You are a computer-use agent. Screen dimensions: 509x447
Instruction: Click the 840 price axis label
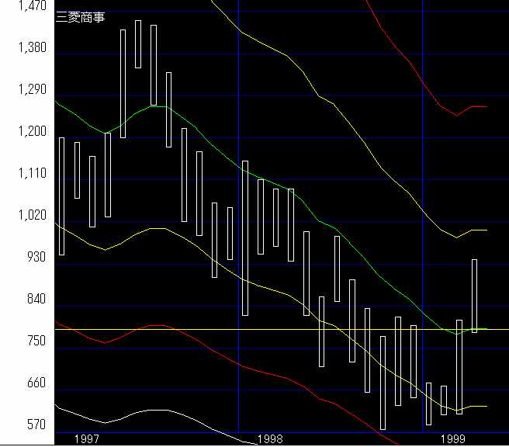point(36,300)
